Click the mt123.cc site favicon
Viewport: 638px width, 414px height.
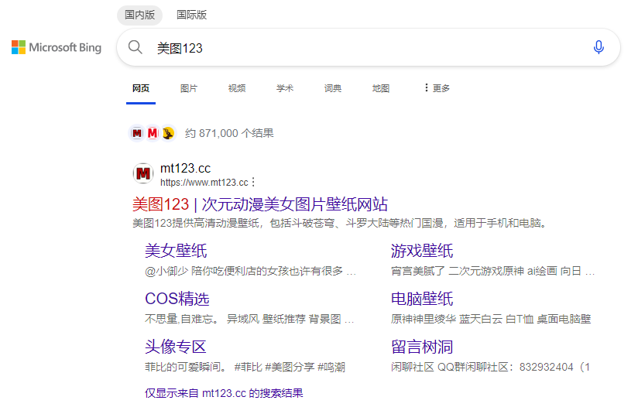pyautogui.click(x=143, y=174)
